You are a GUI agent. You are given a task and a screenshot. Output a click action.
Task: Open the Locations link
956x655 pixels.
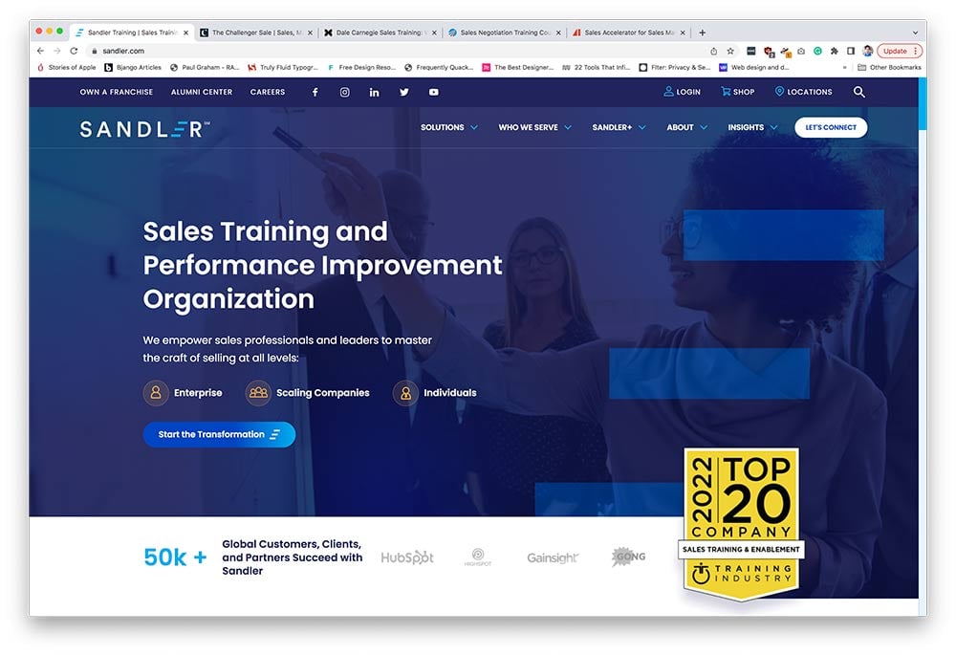click(x=804, y=92)
